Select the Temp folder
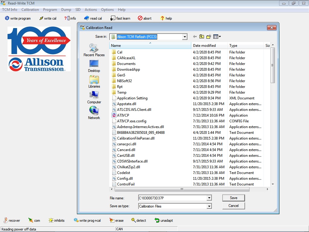309x232 pixels. pos(119,92)
